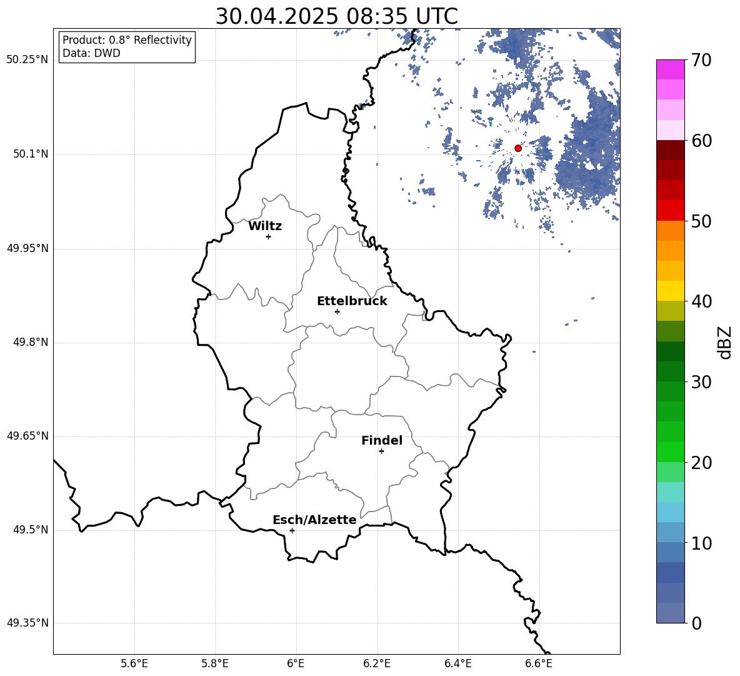Click the 49.65°N latitude label
Viewport: 740px width, 676px height.
coord(27,436)
